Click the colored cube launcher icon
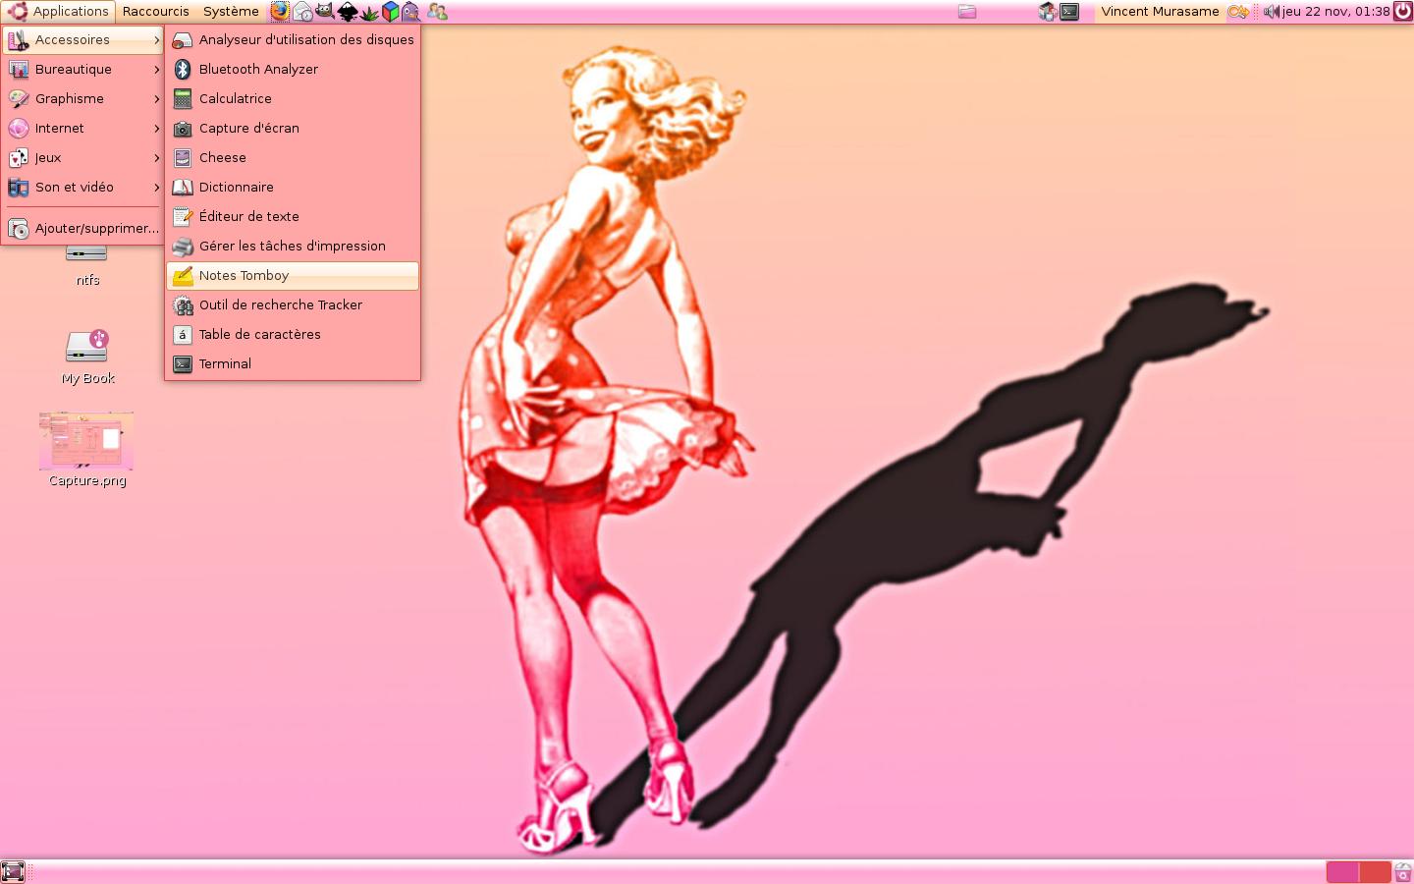The height and width of the screenshot is (884, 1414). [390, 12]
